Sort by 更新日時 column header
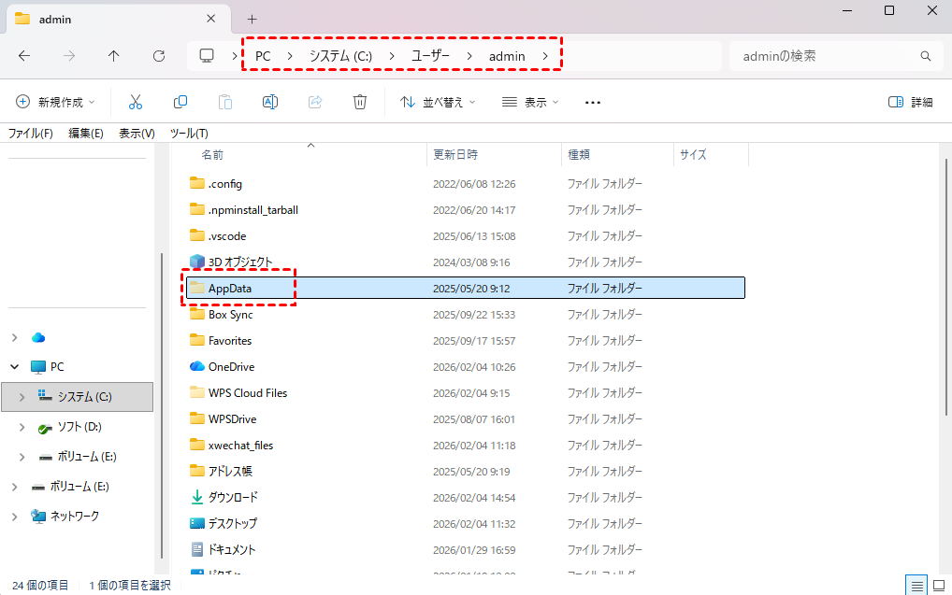The width and height of the screenshot is (952, 595). 455,155
